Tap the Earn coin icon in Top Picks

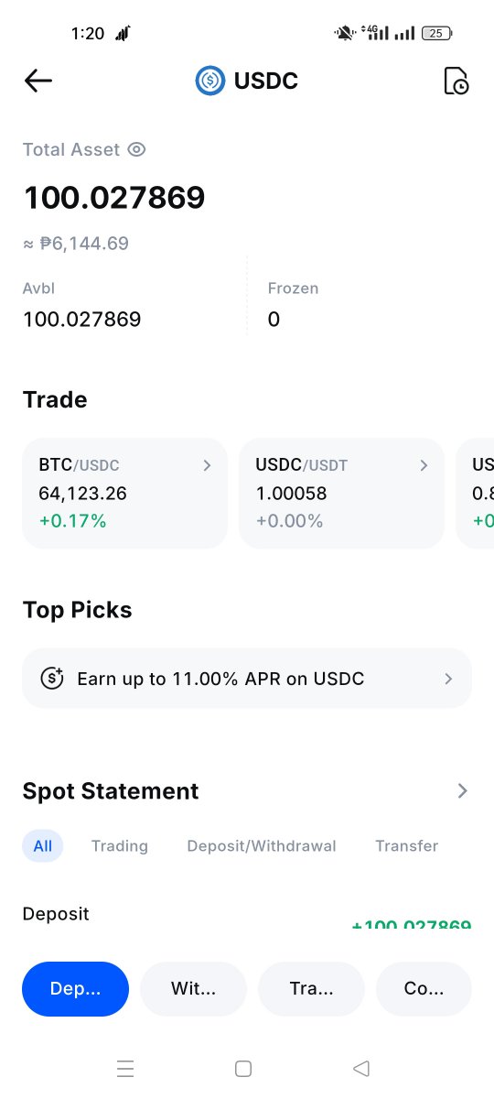point(52,679)
